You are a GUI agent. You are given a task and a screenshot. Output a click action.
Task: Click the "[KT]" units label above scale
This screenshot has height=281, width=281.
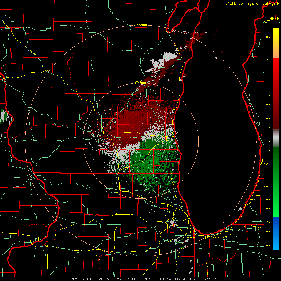point(267,22)
